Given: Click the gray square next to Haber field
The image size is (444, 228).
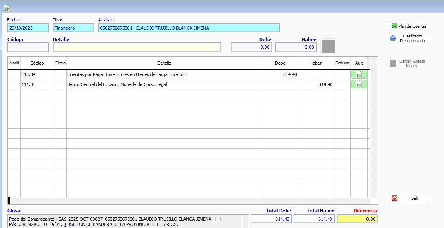Looking at the screenshot, I should [328, 46].
